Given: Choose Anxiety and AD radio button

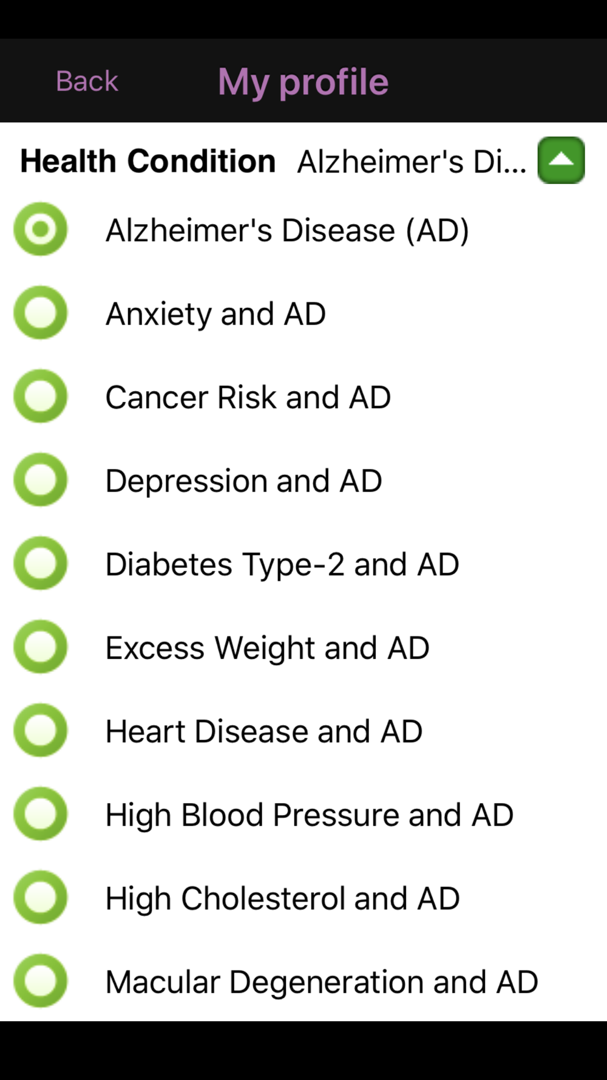Looking at the screenshot, I should pos(41,313).
